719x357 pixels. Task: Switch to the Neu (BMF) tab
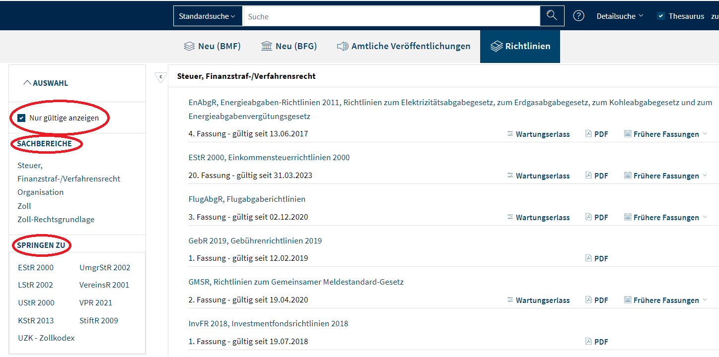pyautogui.click(x=212, y=46)
